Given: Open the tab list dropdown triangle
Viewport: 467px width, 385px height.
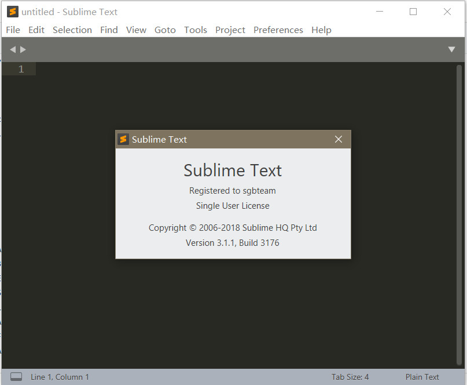Looking at the screenshot, I should pyautogui.click(x=451, y=49).
